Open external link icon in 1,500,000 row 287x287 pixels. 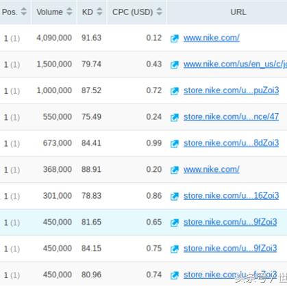click(175, 64)
